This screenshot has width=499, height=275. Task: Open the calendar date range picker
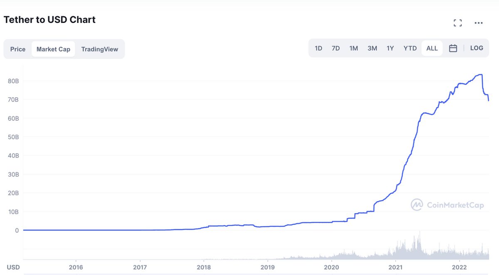click(x=453, y=48)
